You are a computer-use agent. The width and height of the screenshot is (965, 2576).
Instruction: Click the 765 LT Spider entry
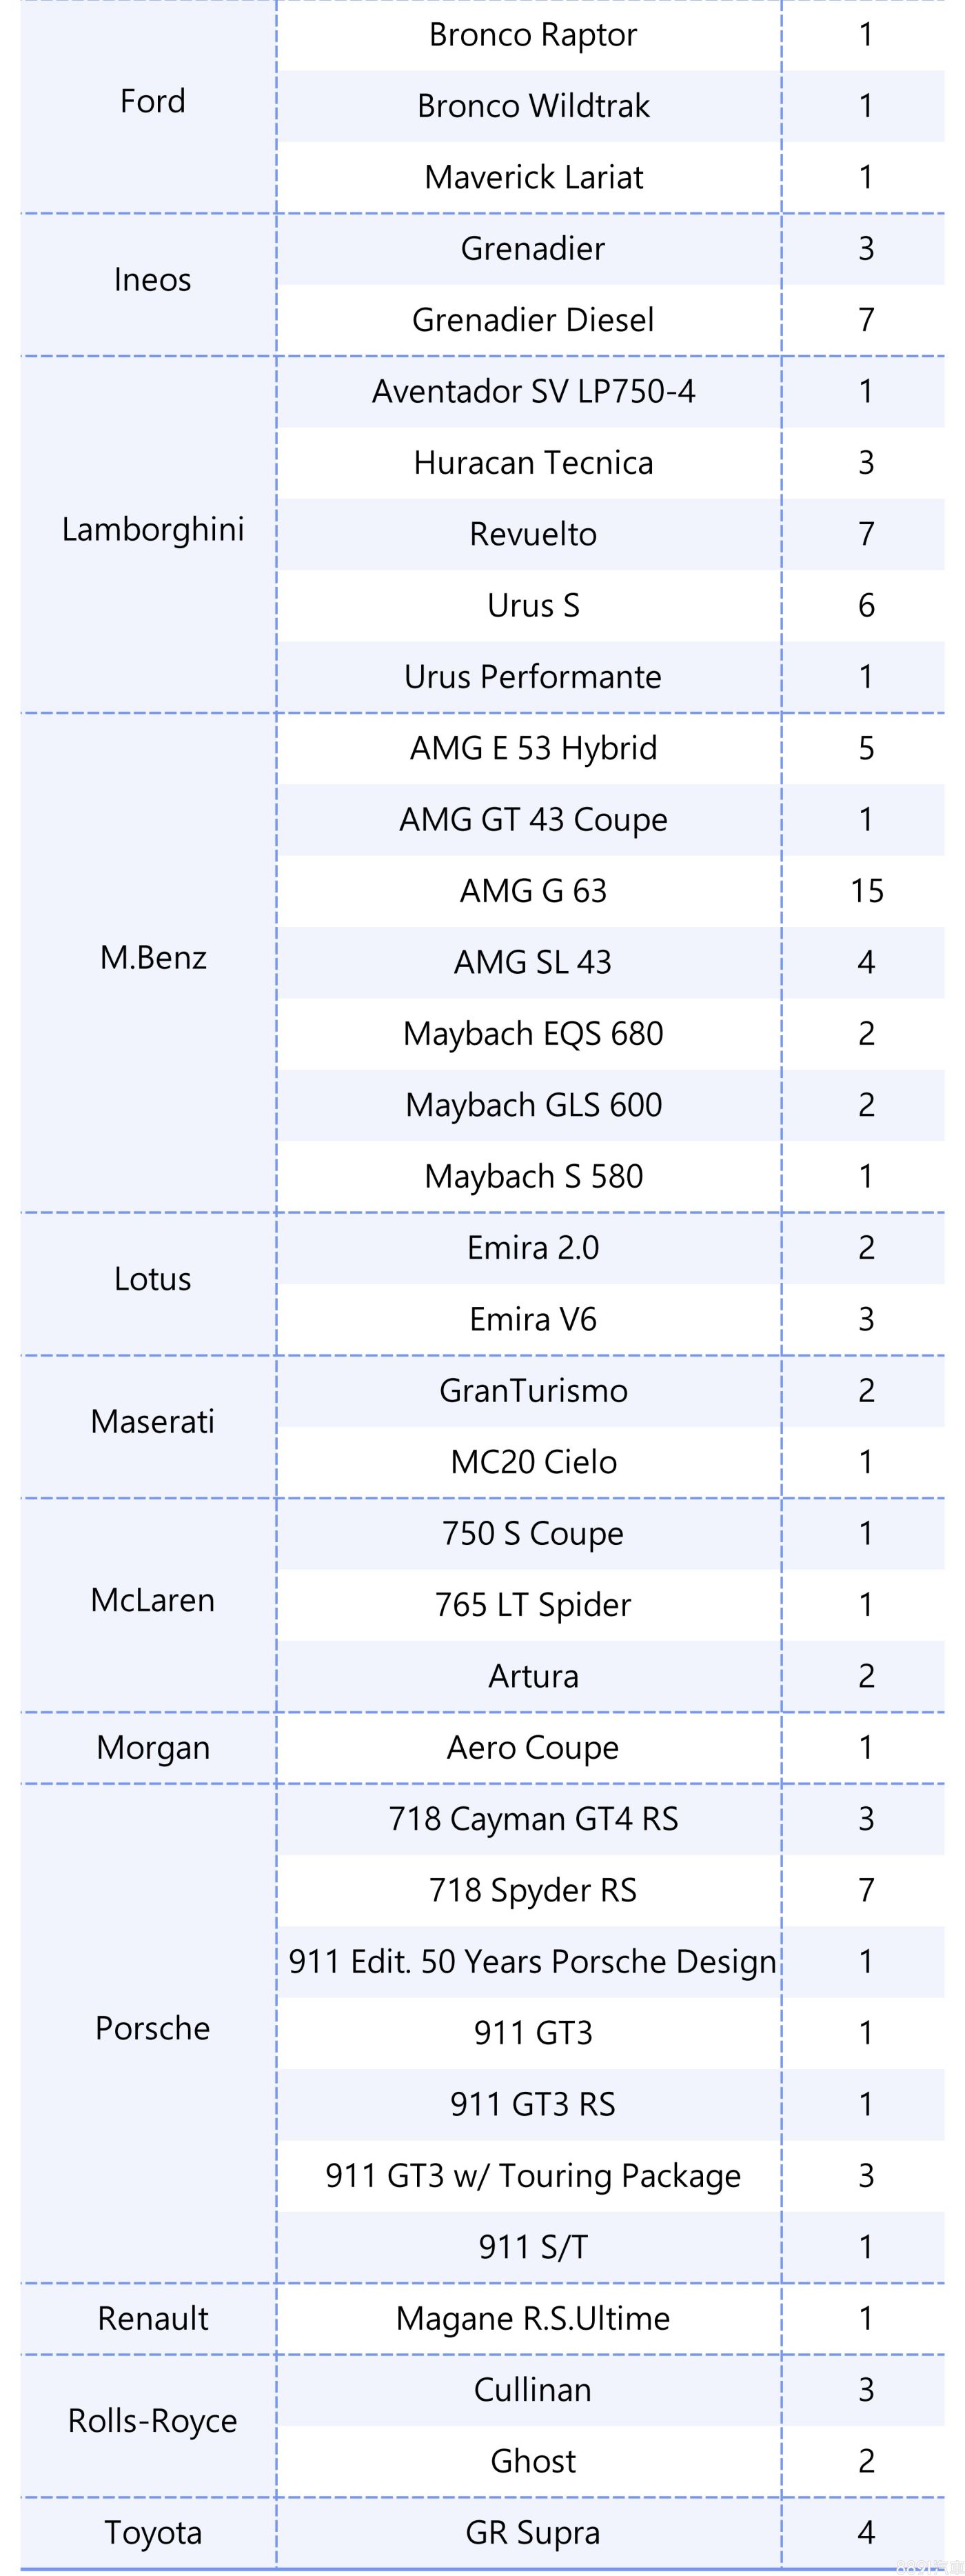[x=532, y=1605]
